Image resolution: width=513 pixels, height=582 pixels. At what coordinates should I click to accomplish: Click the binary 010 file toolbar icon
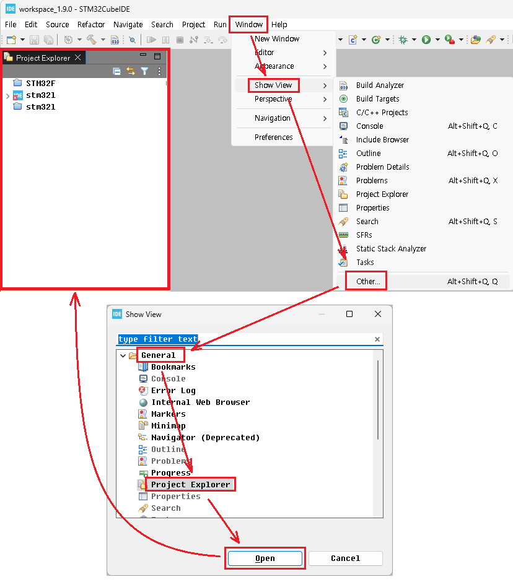pos(115,40)
